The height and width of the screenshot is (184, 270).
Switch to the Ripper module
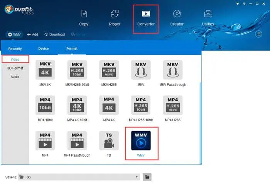coord(115,18)
